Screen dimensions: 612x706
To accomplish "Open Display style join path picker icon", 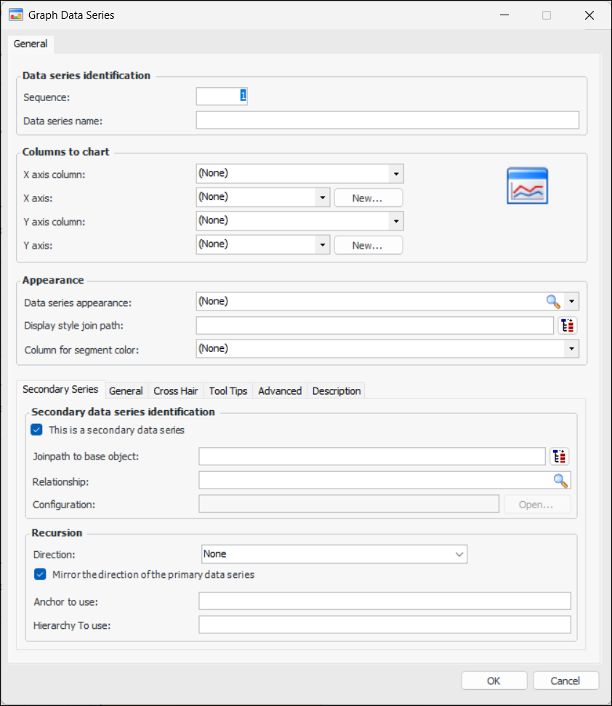I will 568,326.
